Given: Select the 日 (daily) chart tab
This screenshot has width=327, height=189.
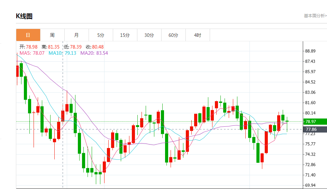Looking at the screenshot, I should click(28, 35).
